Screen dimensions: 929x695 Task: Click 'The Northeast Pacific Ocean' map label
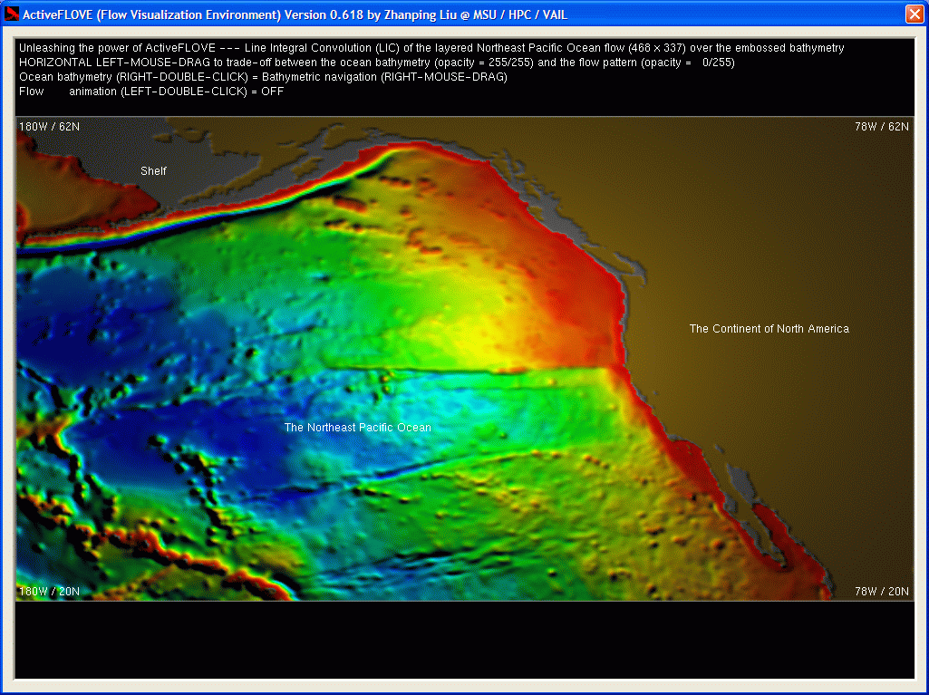357,428
